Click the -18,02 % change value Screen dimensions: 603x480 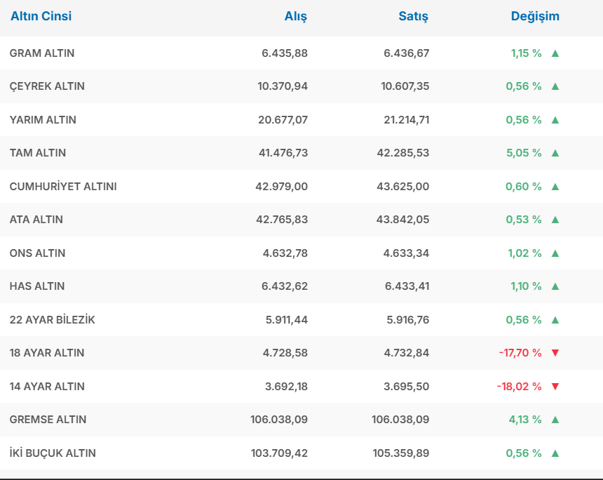pyautogui.click(x=520, y=387)
